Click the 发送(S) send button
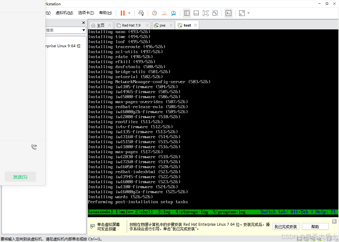This screenshot has height=242, width=339. [x=20, y=177]
